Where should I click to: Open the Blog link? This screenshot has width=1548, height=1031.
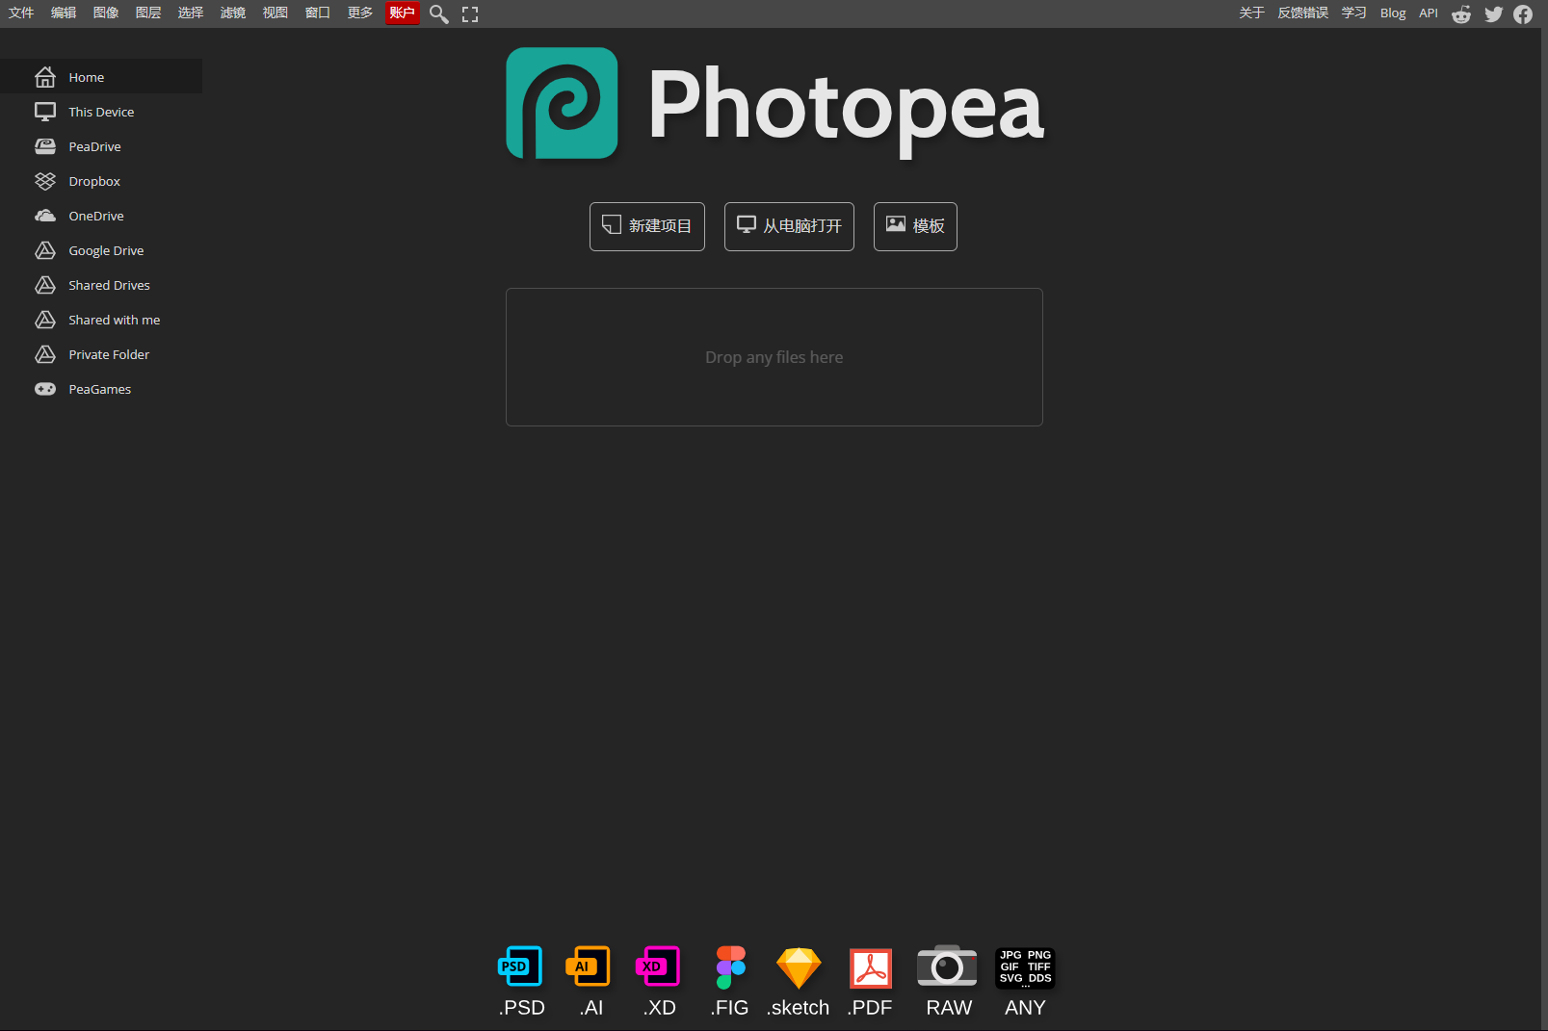(x=1393, y=13)
